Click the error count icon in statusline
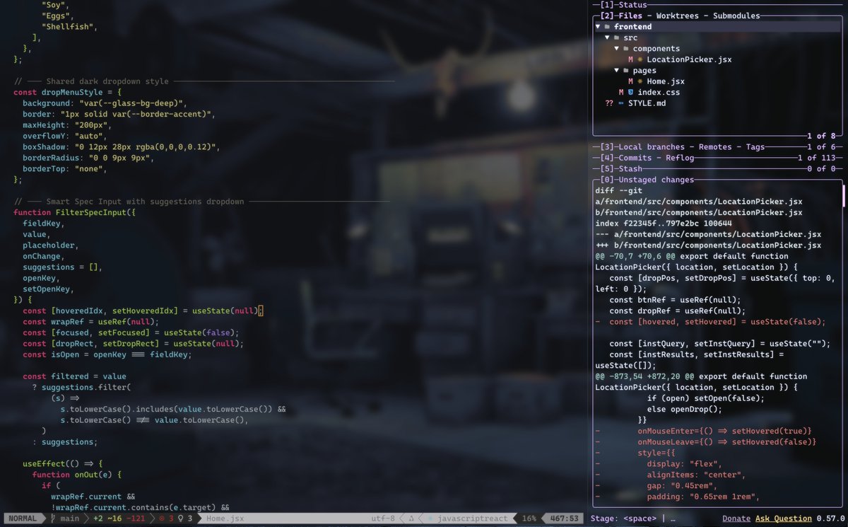This screenshot has width=848, height=527. click(161, 519)
